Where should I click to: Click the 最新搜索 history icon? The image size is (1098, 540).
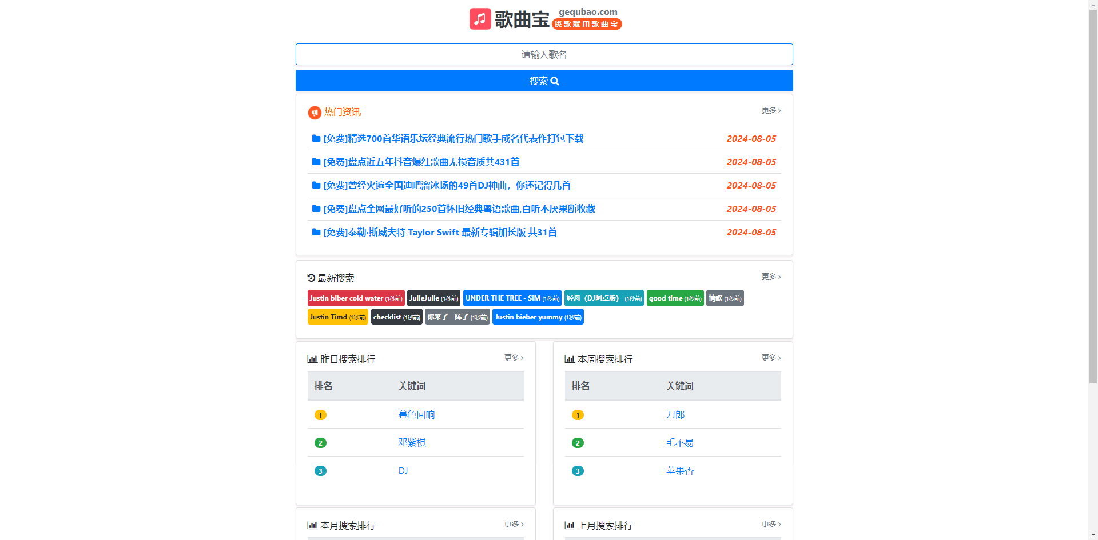coord(311,278)
